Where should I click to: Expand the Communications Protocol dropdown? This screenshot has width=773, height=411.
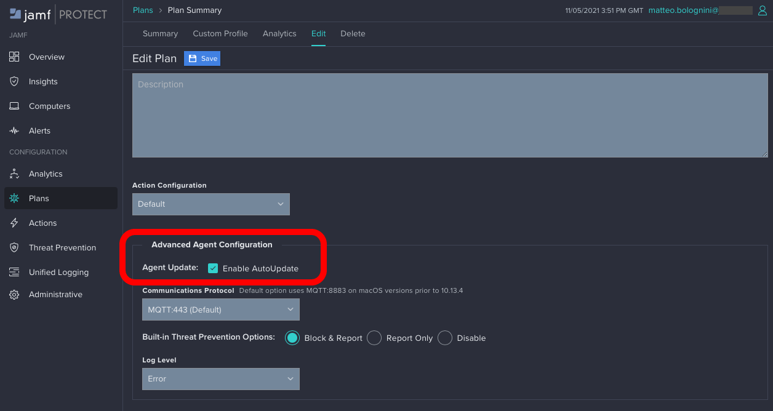click(x=220, y=309)
